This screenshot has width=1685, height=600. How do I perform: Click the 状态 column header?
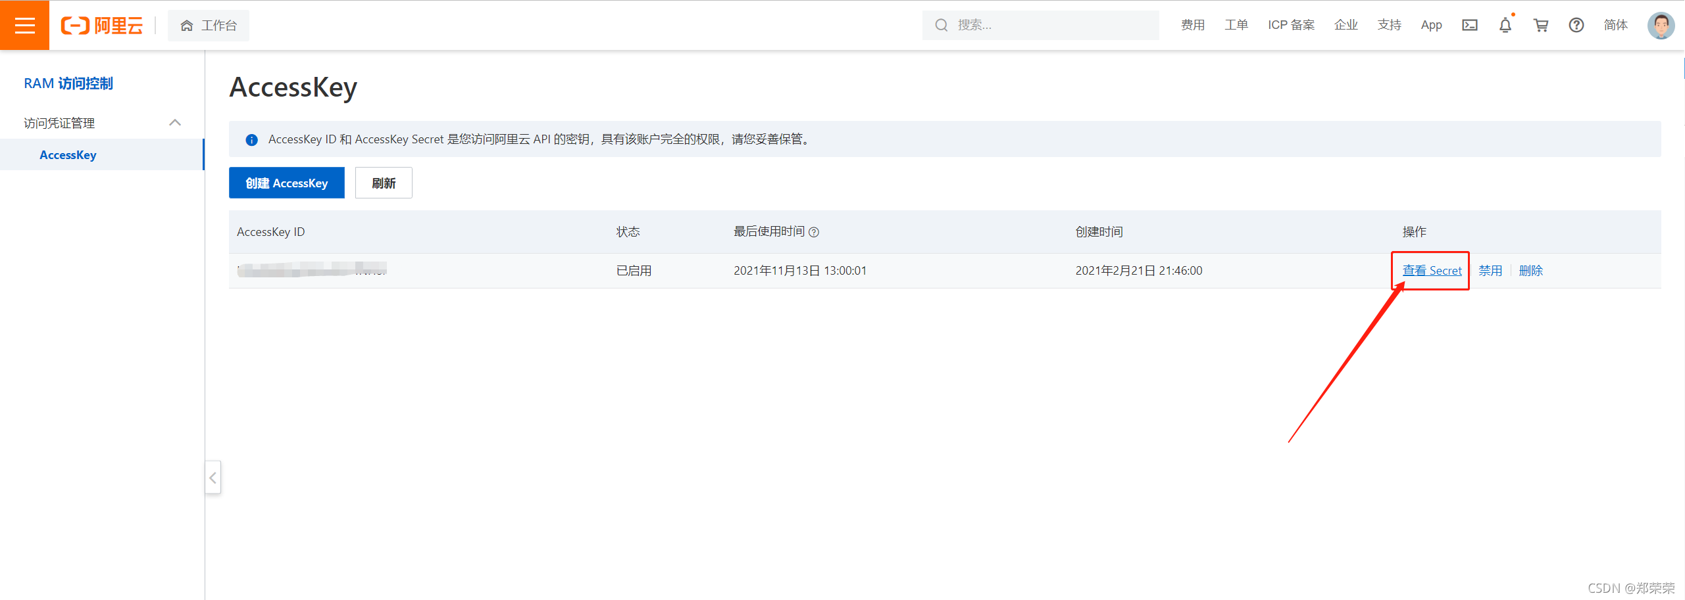[628, 232]
